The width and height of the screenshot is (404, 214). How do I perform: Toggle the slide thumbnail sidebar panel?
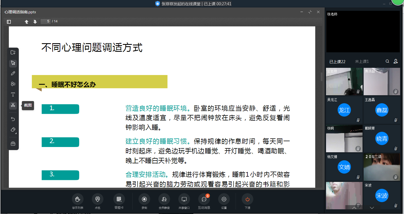pos(9,22)
